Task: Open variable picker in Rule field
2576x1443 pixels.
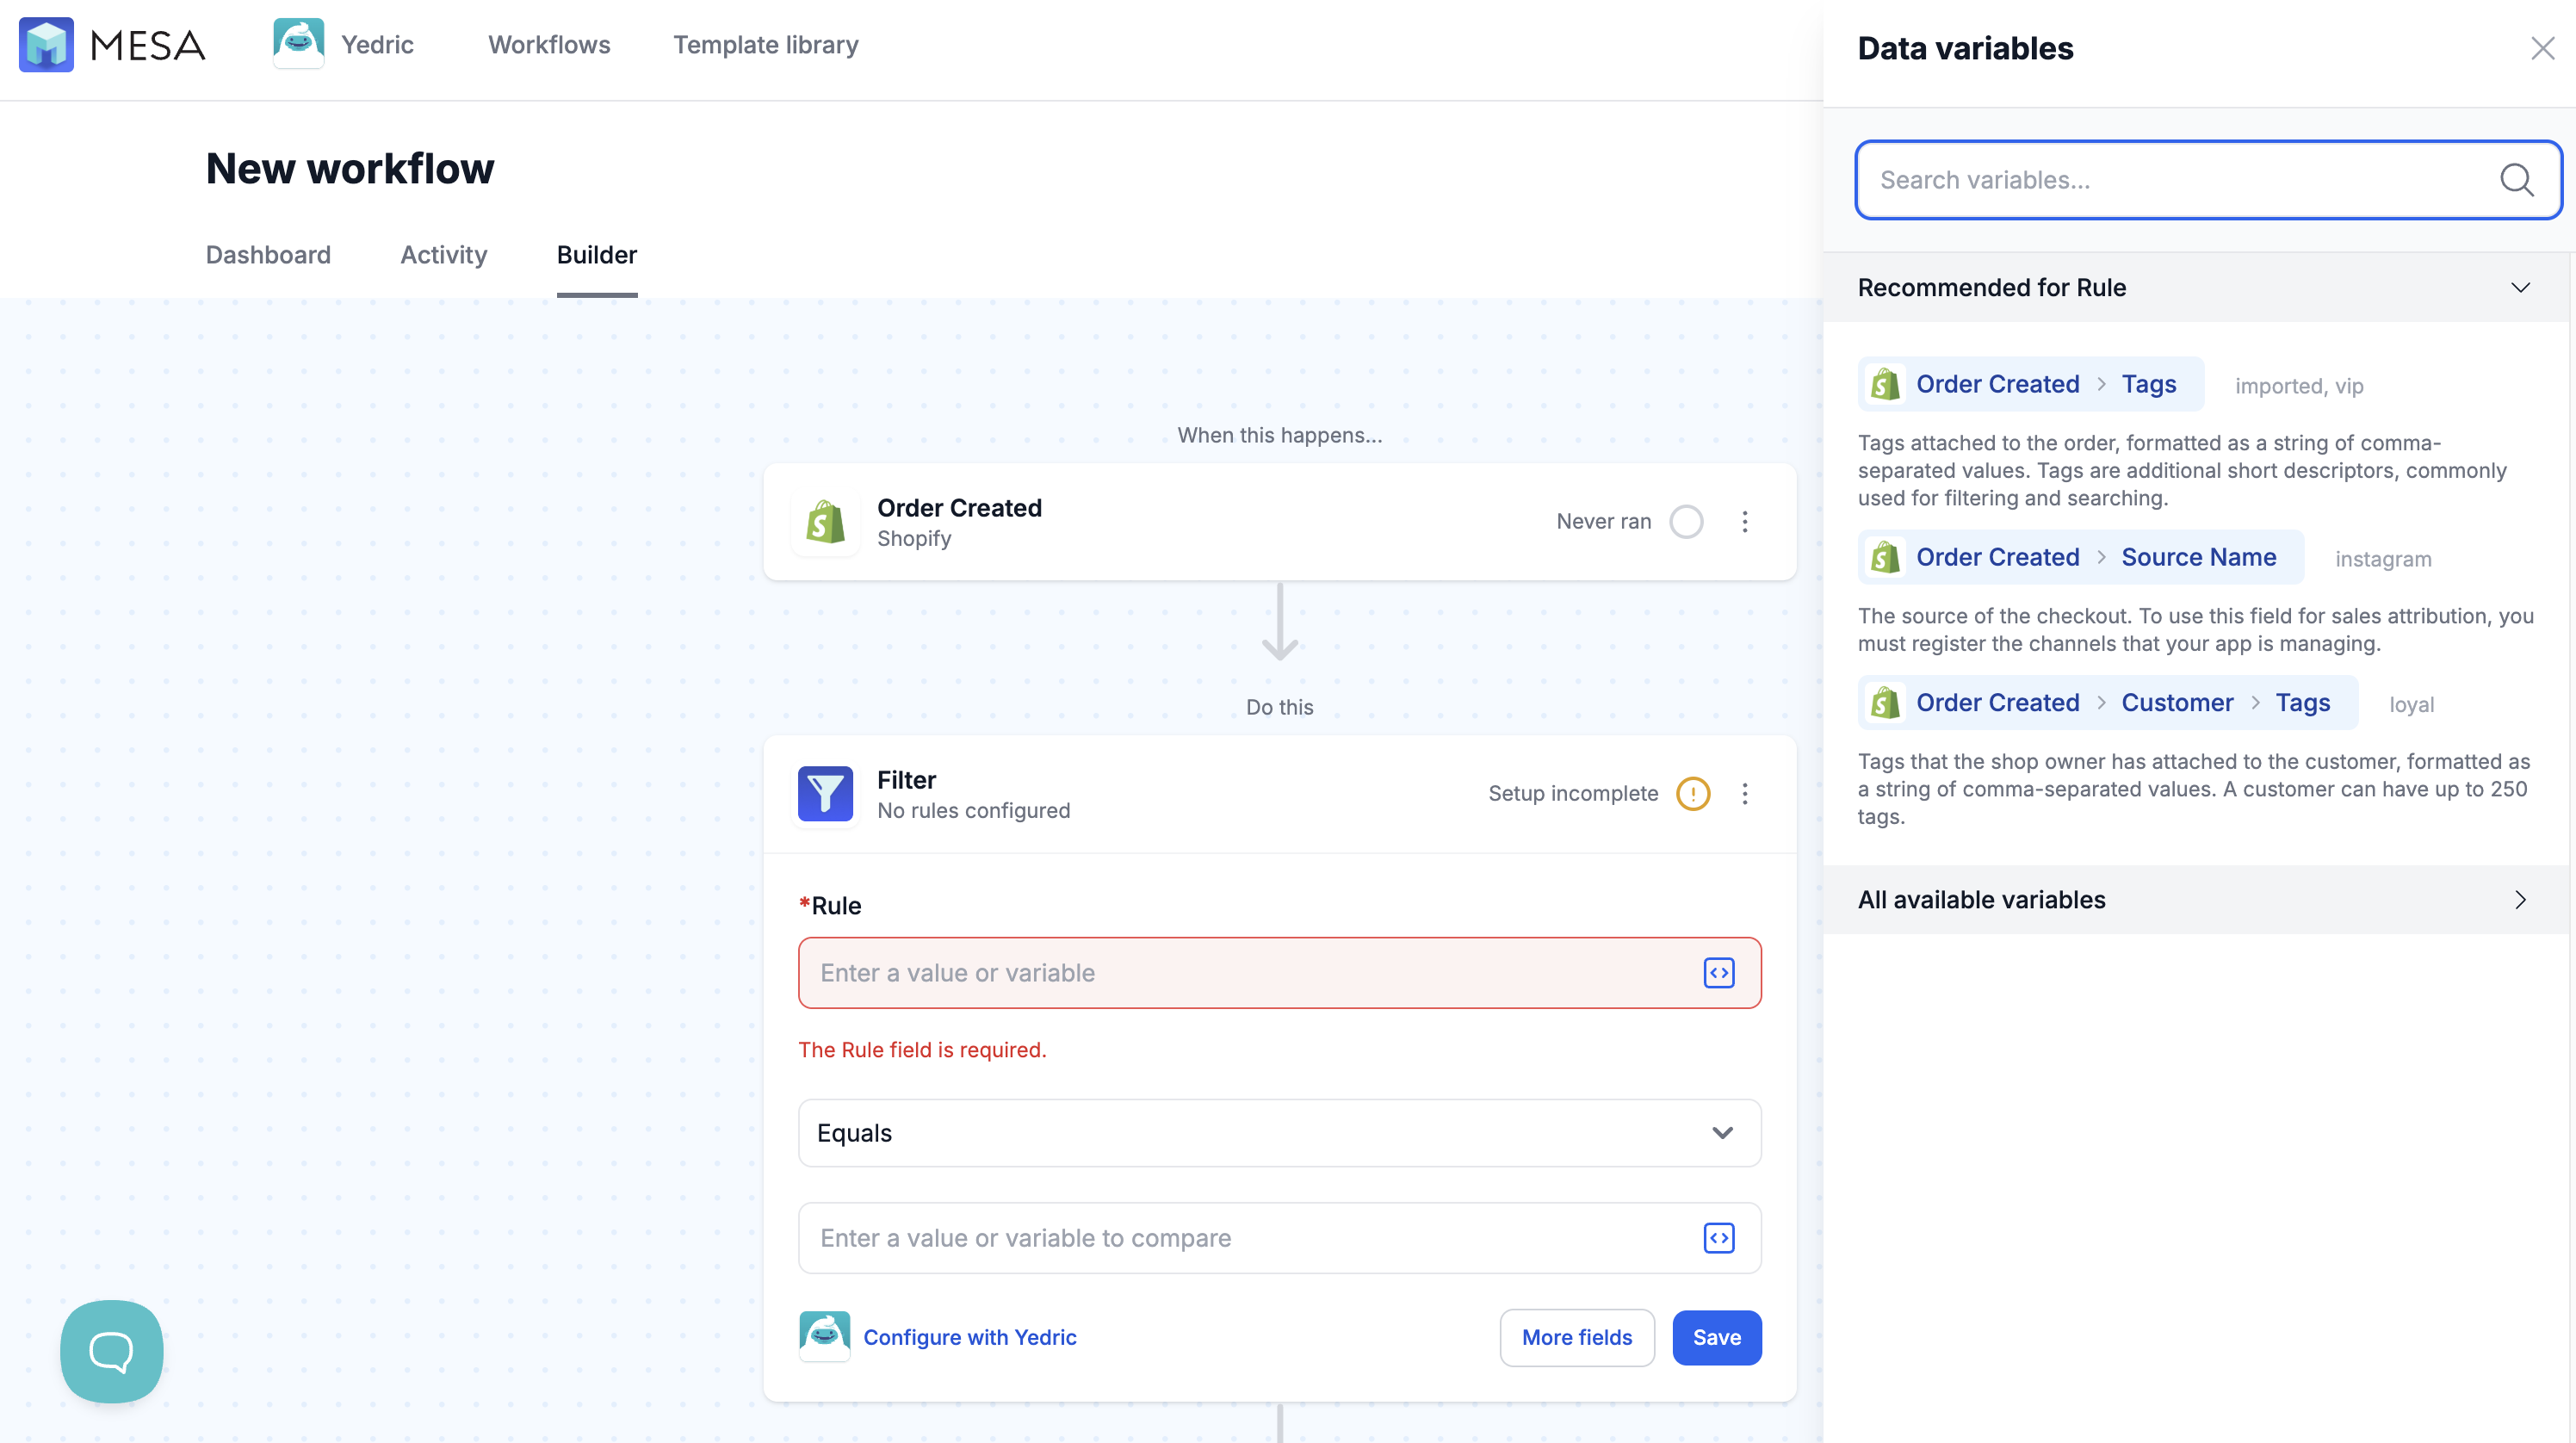Action: click(1719, 973)
